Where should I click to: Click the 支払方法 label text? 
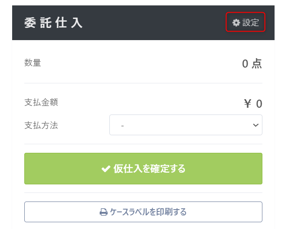[x=41, y=125]
